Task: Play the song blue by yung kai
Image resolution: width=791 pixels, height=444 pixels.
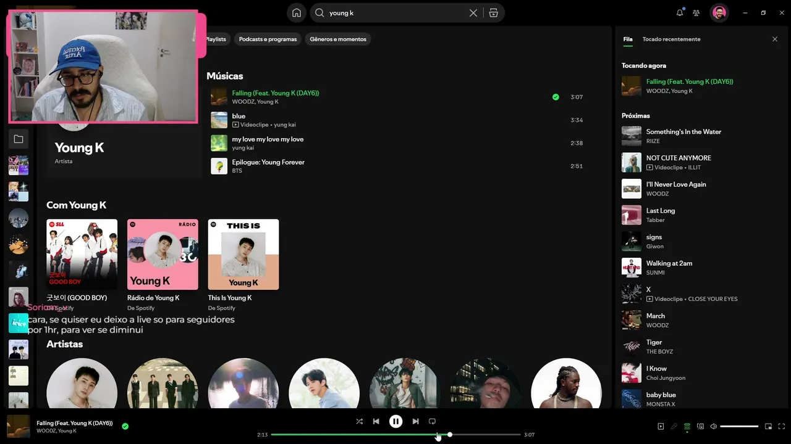Action: tap(395, 120)
